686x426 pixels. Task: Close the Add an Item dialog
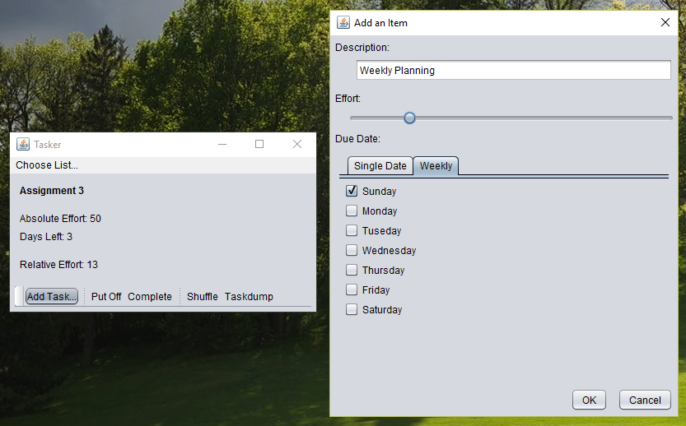tap(665, 23)
